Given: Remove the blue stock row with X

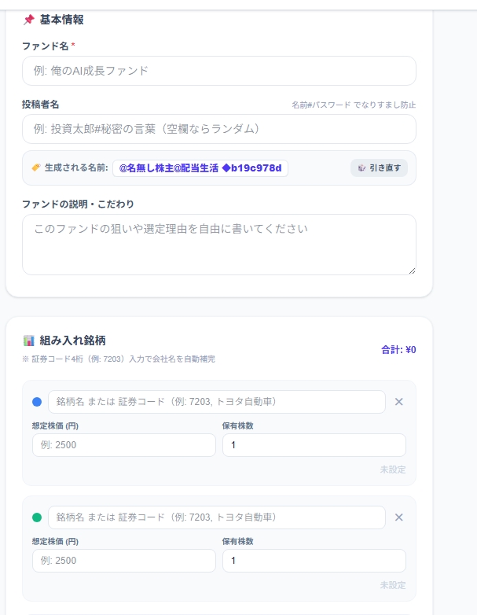Looking at the screenshot, I should click(399, 402).
